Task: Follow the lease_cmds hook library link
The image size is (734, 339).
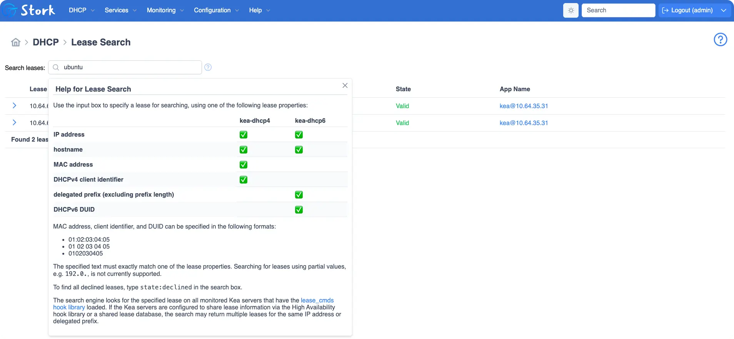Action: pyautogui.click(x=317, y=301)
